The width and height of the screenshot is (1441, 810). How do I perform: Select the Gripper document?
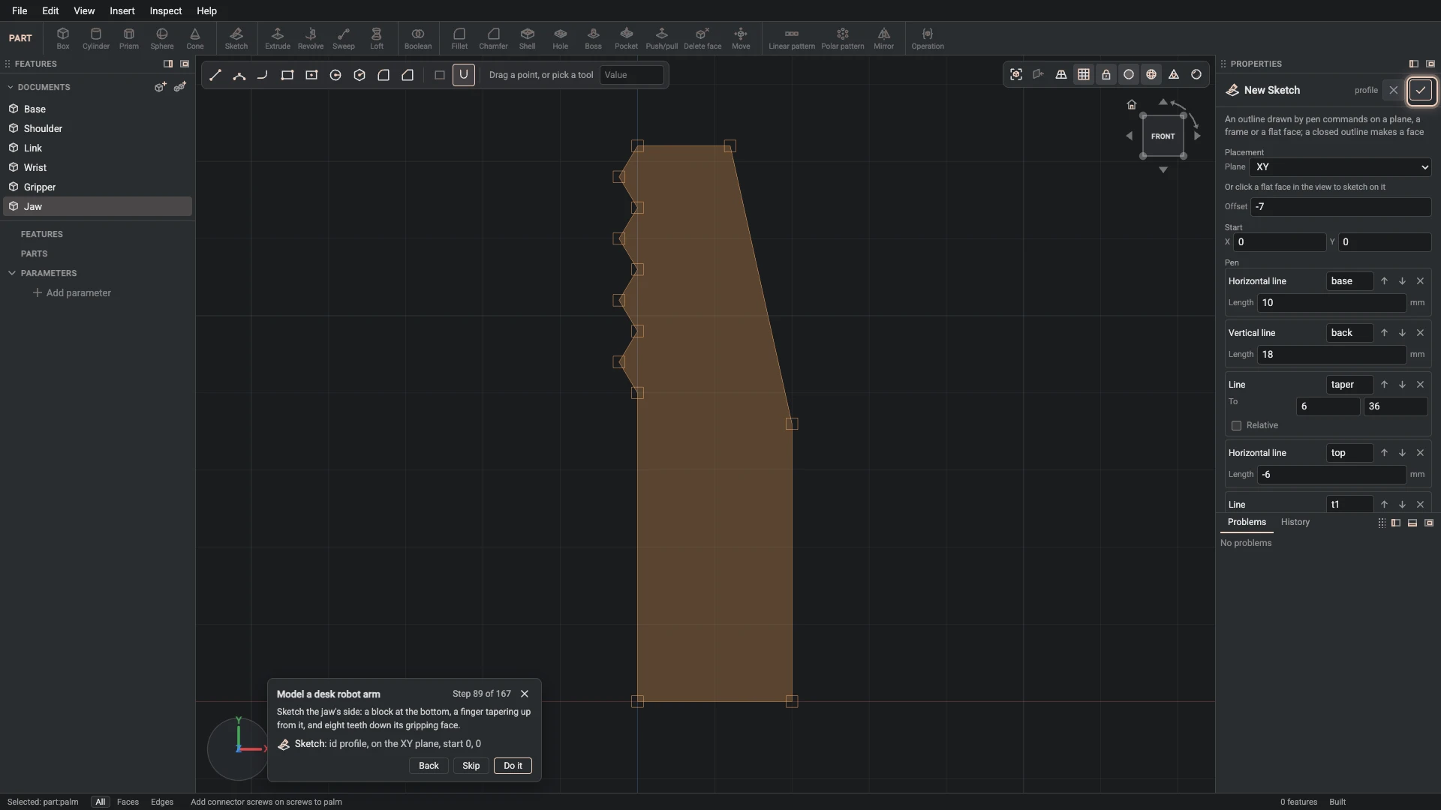point(98,187)
